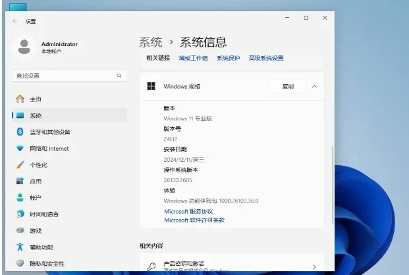
Task: Click the 系统 breadcrumb in the title
Action: tap(151, 42)
